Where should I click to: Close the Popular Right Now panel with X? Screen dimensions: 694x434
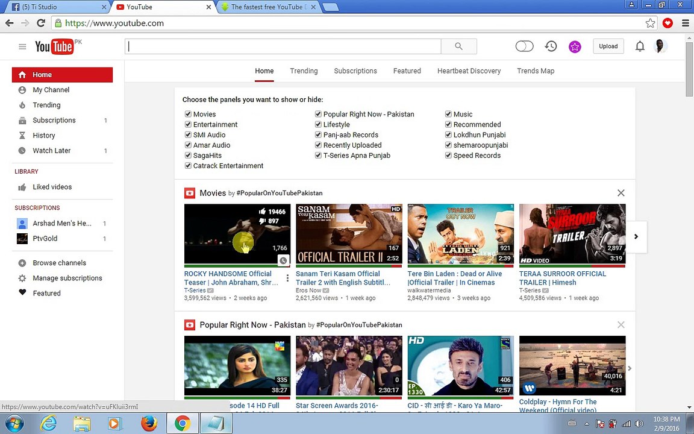coord(621,325)
